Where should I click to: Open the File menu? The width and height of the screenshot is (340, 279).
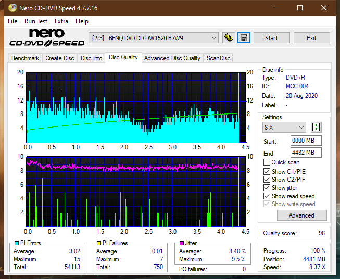pyautogui.click(x=12, y=21)
